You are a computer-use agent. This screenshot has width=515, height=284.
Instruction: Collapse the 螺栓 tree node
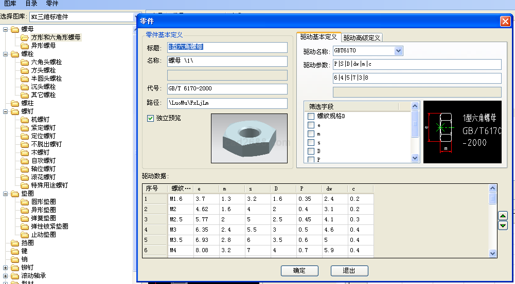pyautogui.click(x=5, y=54)
